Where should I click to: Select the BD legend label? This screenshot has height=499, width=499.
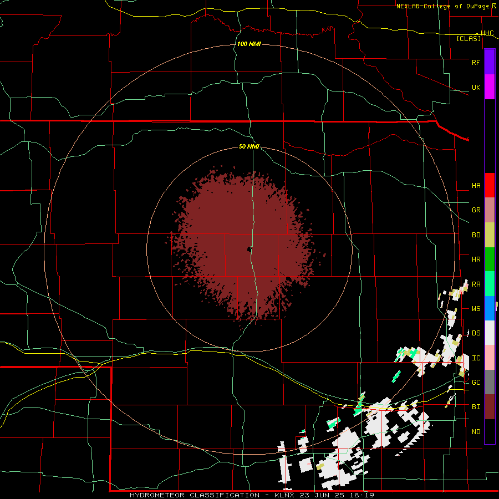click(x=476, y=235)
